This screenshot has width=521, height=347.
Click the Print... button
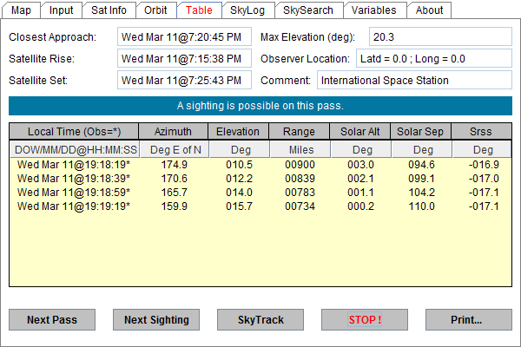[x=469, y=320]
